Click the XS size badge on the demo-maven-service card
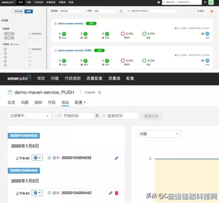 (207, 34)
